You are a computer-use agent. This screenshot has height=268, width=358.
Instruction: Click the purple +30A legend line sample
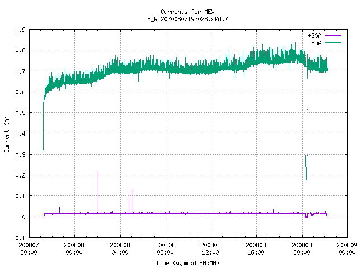[333, 36]
